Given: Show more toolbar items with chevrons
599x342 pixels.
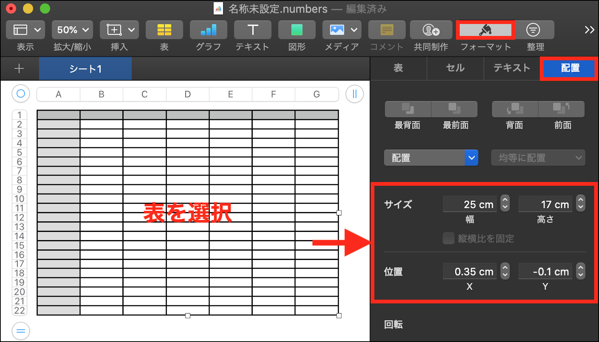Looking at the screenshot, I should 589,30.
